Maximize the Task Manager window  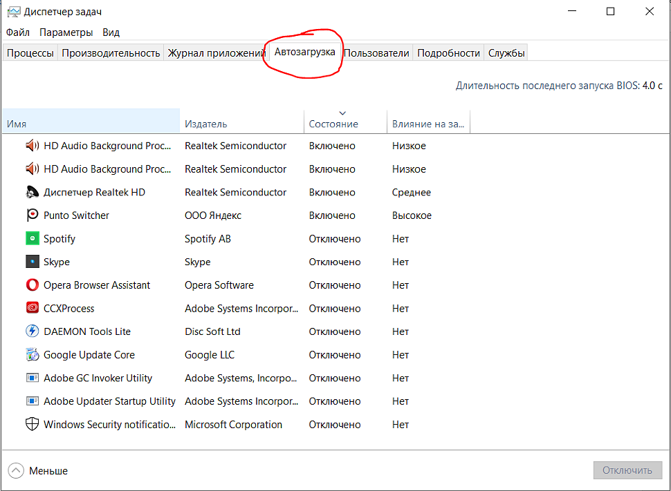(x=611, y=12)
